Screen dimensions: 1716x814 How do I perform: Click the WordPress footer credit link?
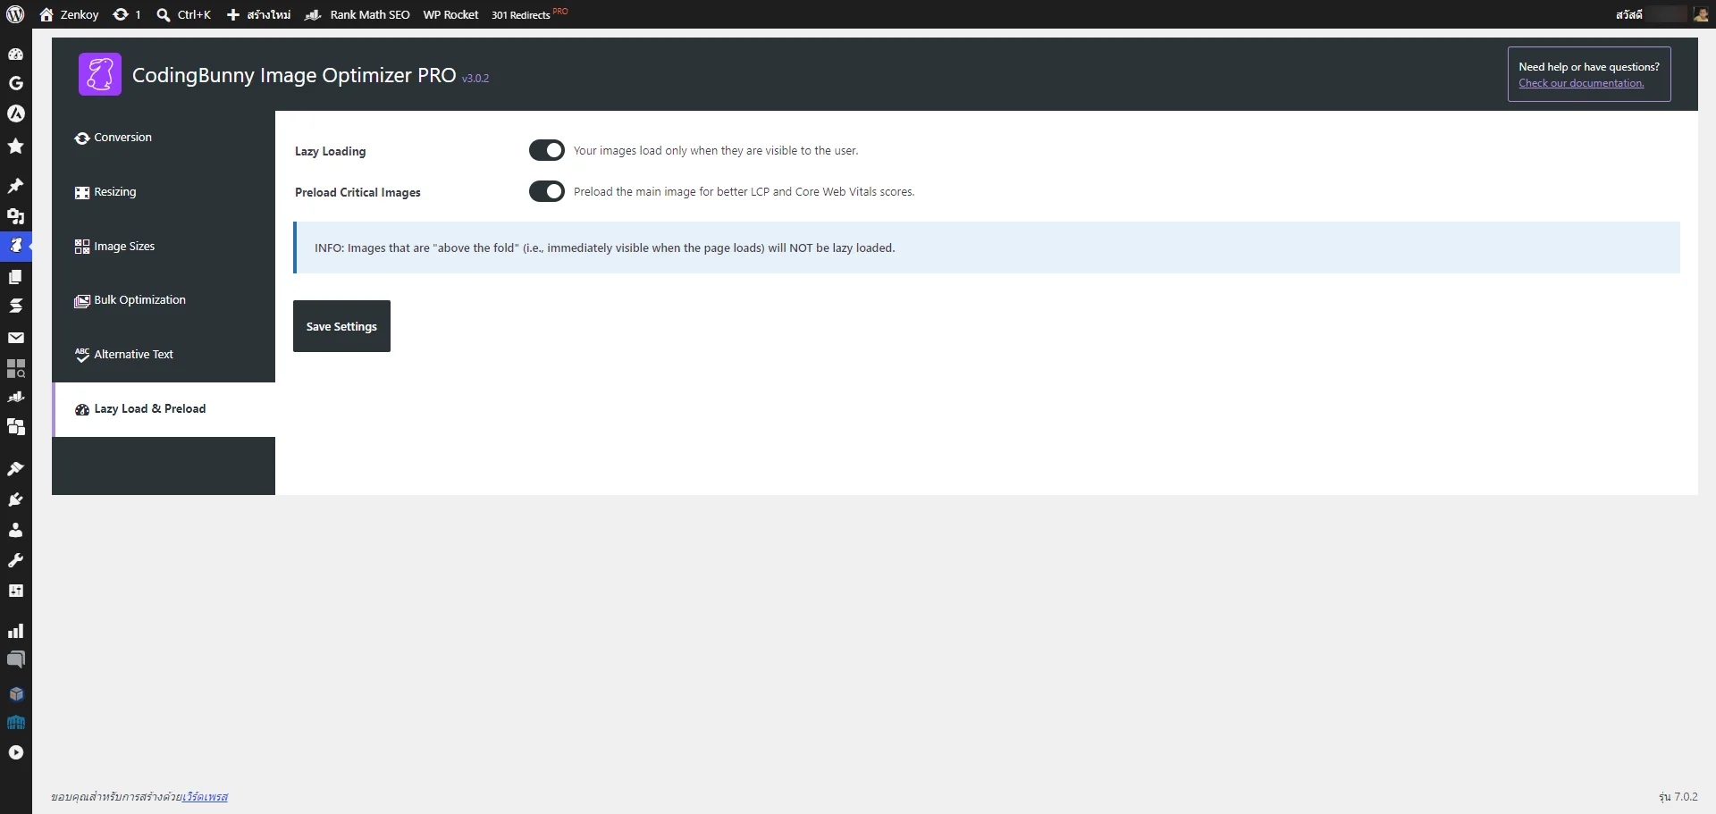[205, 797]
